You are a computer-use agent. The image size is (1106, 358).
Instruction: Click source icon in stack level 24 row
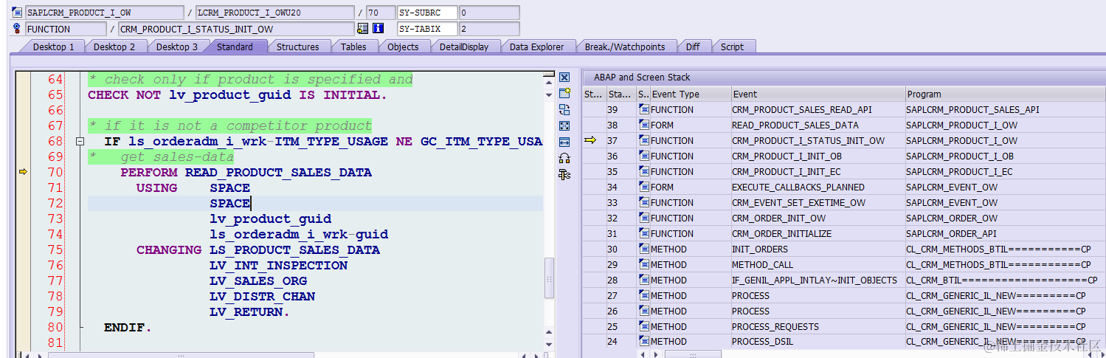pyautogui.click(x=644, y=342)
